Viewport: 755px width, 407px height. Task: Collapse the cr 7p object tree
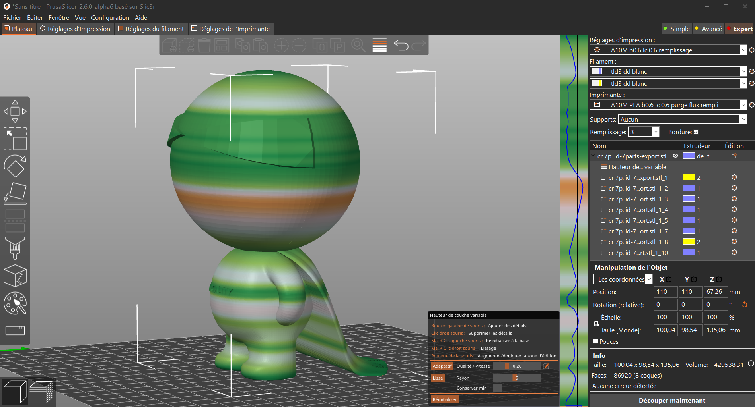tap(593, 156)
